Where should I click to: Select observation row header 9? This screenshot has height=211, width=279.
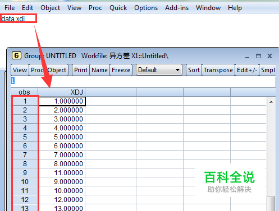pyautogui.click(x=25, y=173)
